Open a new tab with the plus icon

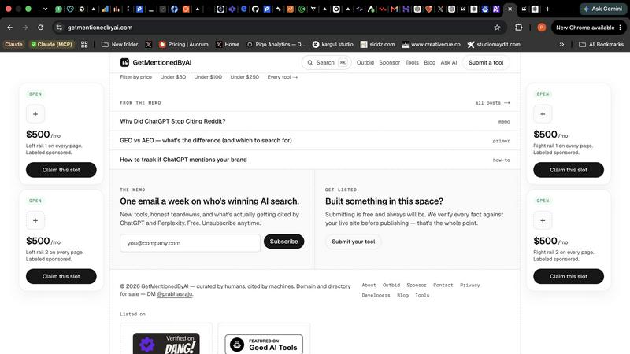click(547, 9)
